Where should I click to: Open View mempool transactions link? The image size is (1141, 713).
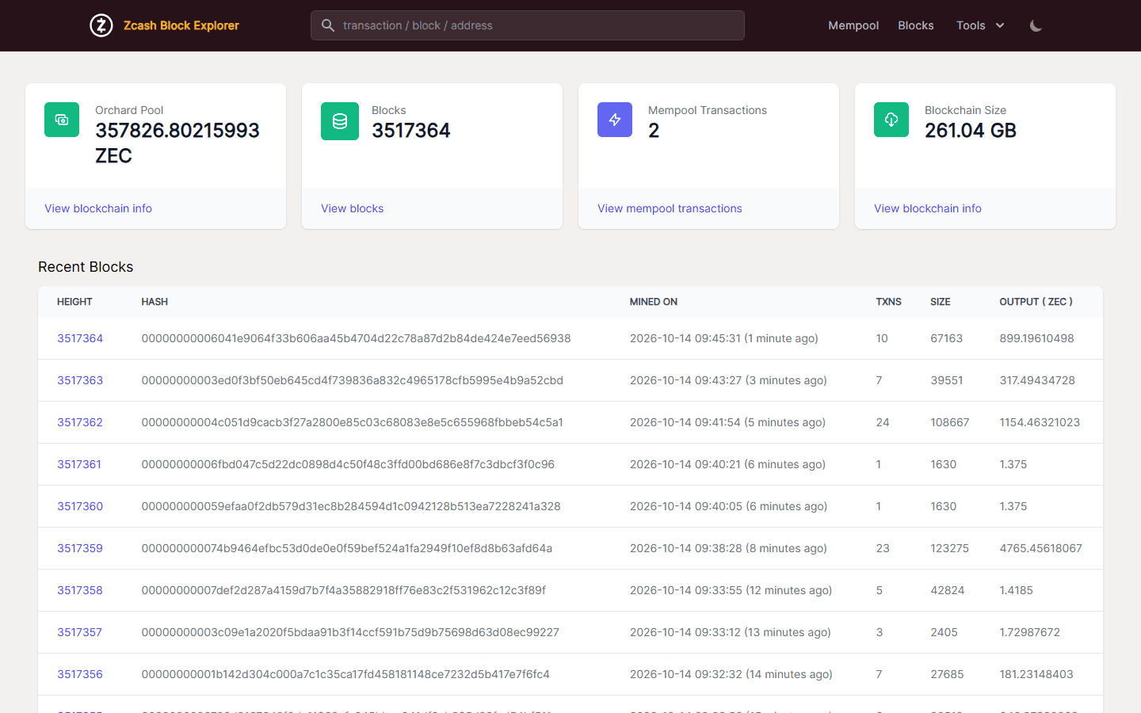tap(670, 208)
